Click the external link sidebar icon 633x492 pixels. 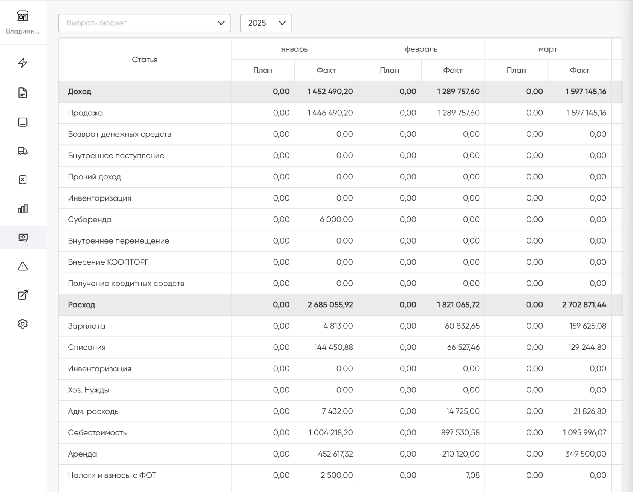[x=23, y=295]
